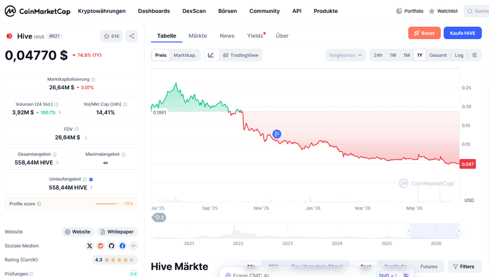Open the GitHub source code link
The image size is (489, 277).
[111, 246]
